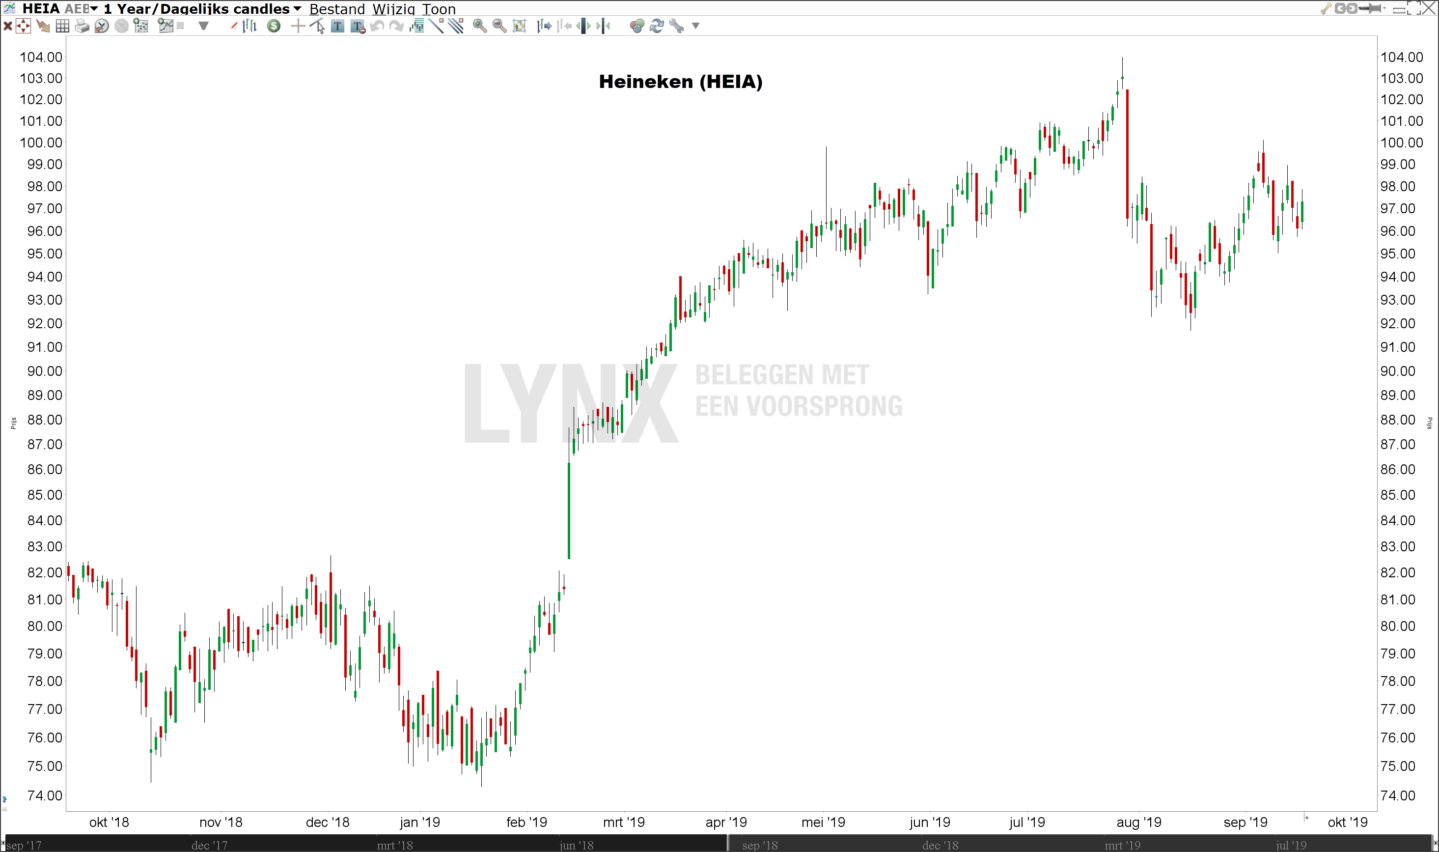Screen dimensions: 1439x852
Task: Click the zoom out magnifier icon
Action: coord(499,26)
